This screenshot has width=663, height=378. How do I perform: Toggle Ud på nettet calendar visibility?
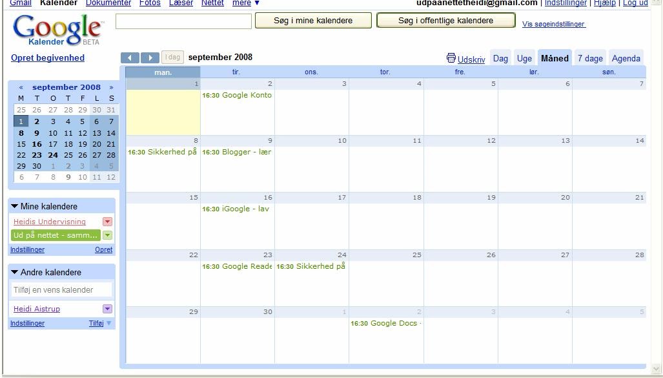[56, 235]
